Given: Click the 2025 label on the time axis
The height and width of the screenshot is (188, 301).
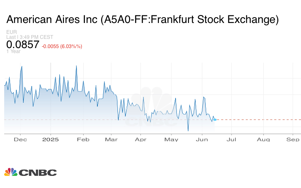Looking at the screenshot, I should (50, 140).
